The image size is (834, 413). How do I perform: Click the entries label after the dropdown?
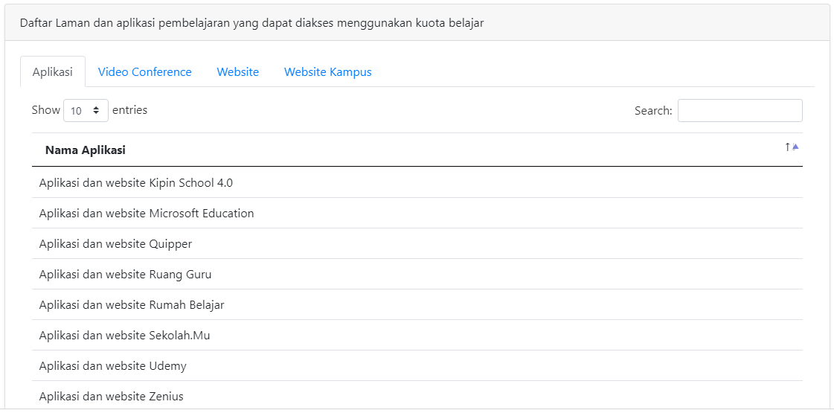tap(129, 110)
